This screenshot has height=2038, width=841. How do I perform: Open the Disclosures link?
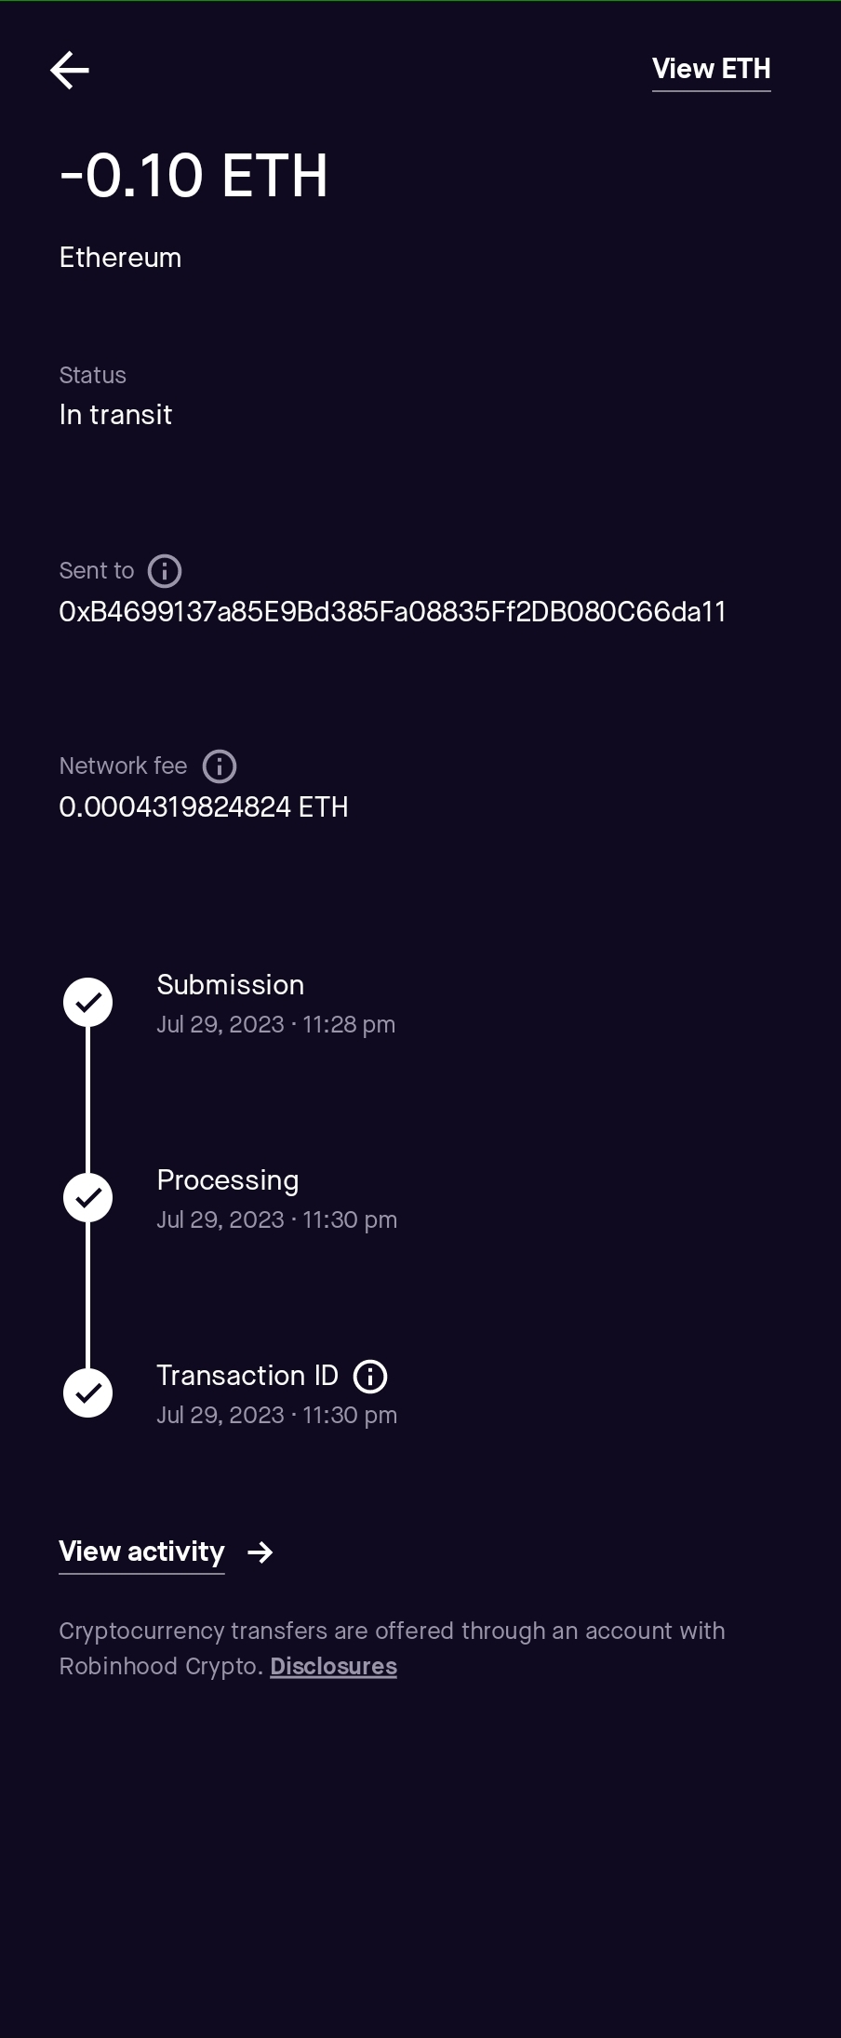click(333, 1667)
